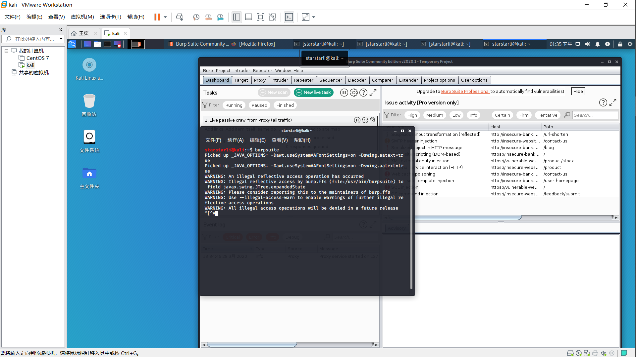This screenshot has height=357, width=636.
Task: Enter full screen mode
Action: (260, 17)
